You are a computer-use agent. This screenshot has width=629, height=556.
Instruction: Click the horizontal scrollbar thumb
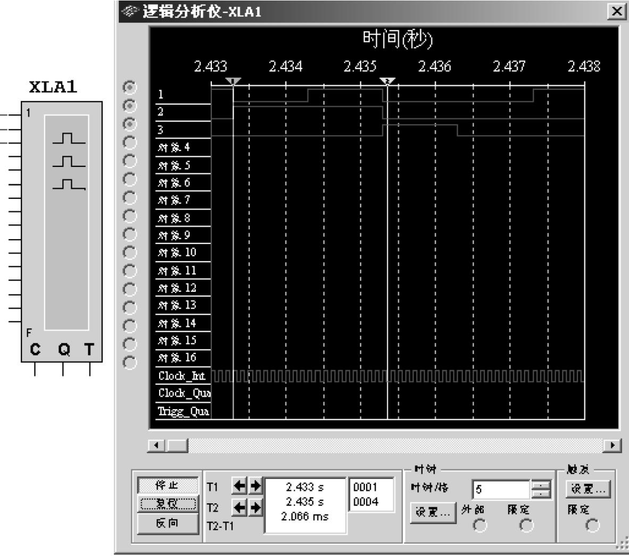click(177, 445)
